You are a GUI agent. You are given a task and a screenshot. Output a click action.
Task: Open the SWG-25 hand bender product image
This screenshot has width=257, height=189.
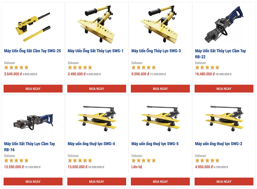pyautogui.click(x=33, y=26)
